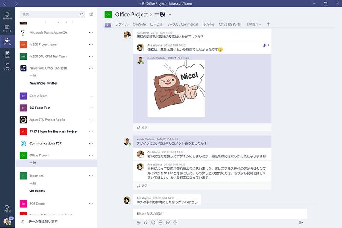Image resolution: width=342 pixels, height=228 pixels.
Task: Open the Meetings calendar icon
Action: pyautogui.click(x=7, y=54)
